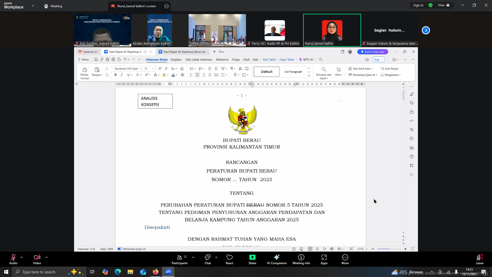Toggle Pemeriksa Ejaan AI switch in status bar
This screenshot has height=277, width=492.
pyautogui.click(x=120, y=249)
